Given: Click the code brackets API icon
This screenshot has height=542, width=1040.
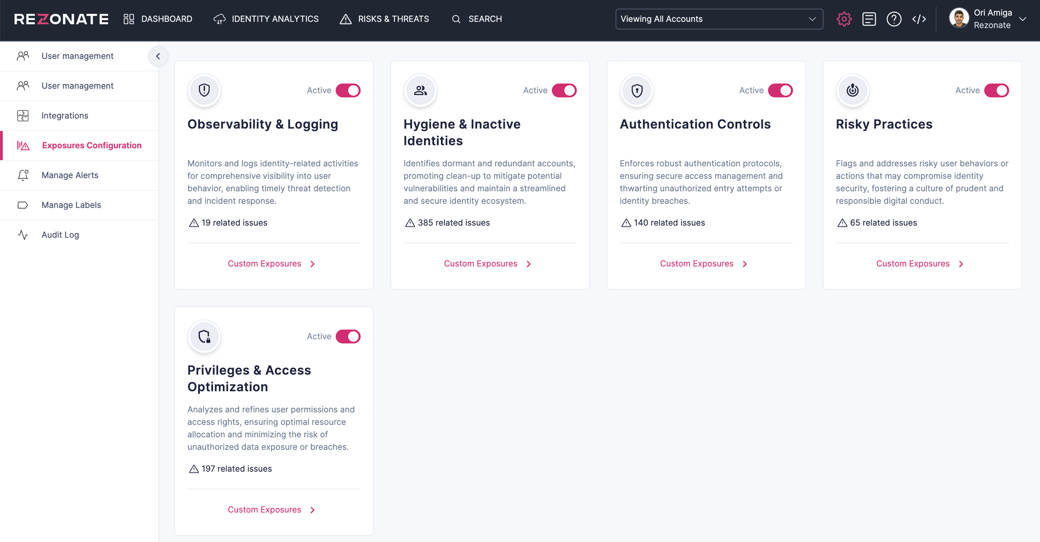Looking at the screenshot, I should [919, 19].
